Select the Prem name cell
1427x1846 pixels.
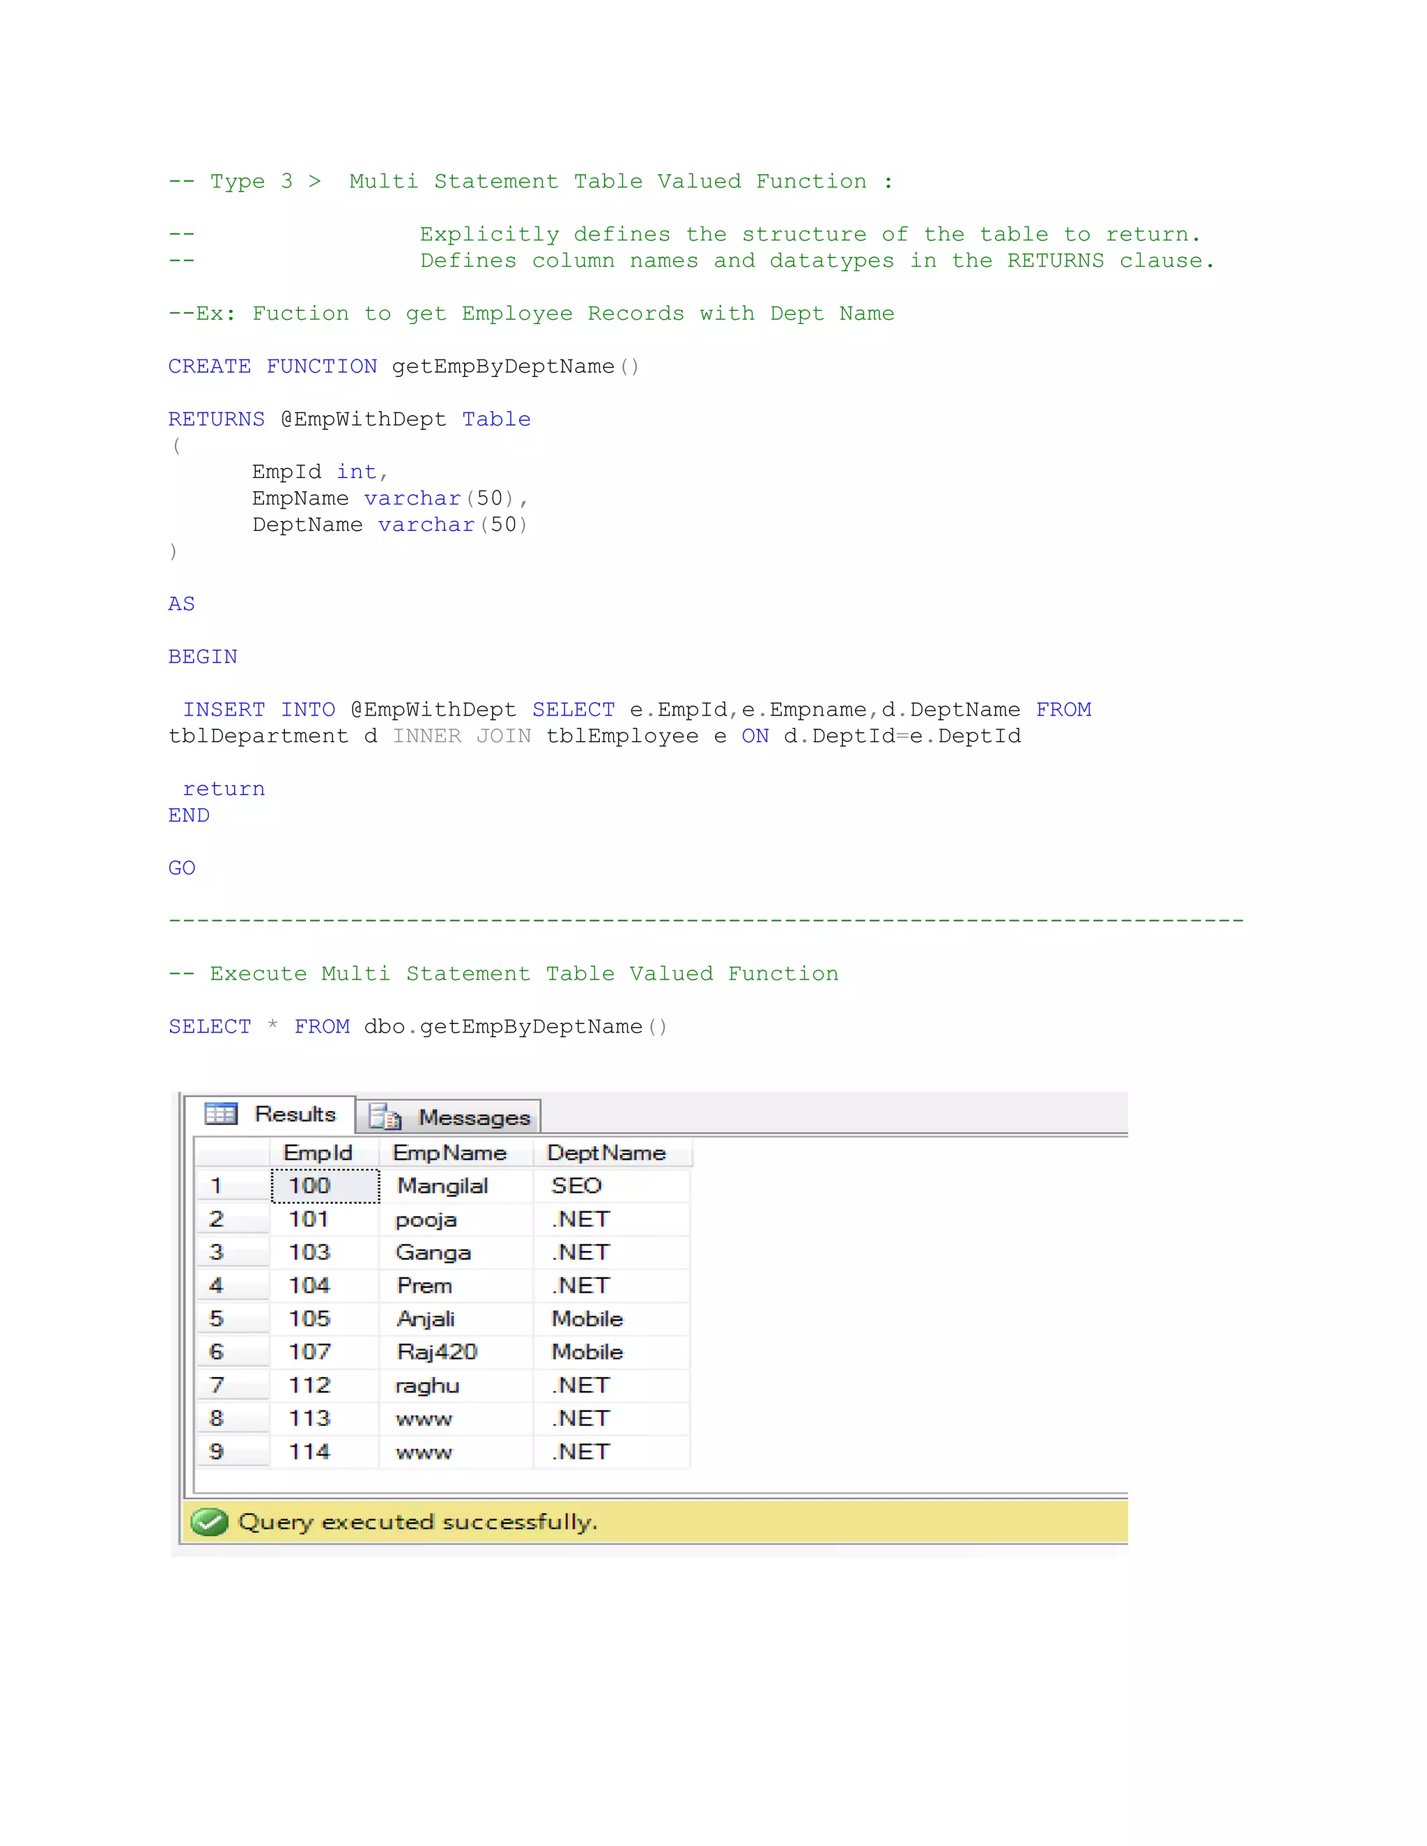[x=456, y=1286]
